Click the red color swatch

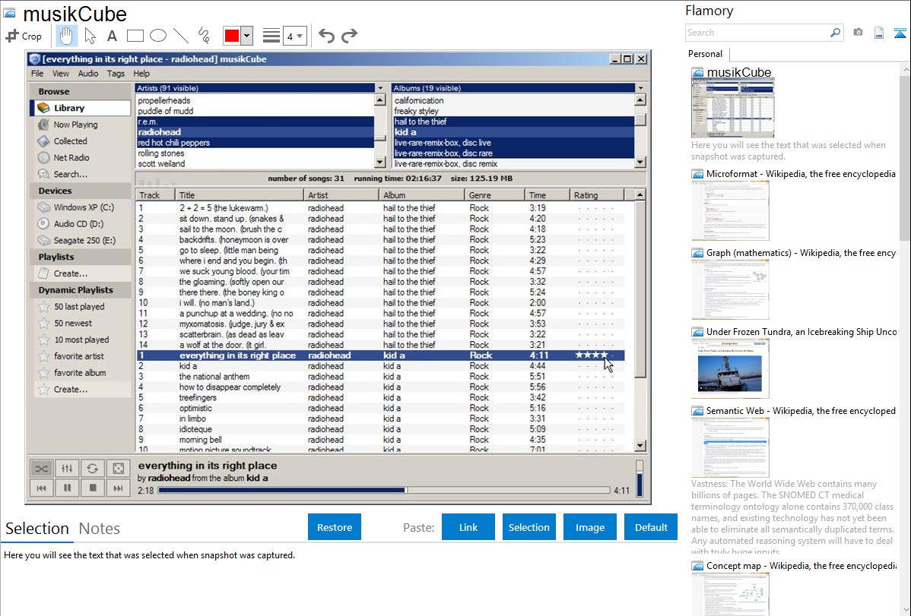point(232,36)
